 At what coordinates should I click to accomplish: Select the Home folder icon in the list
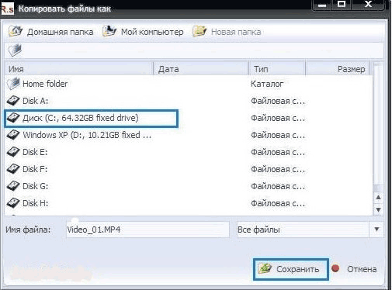(13, 84)
